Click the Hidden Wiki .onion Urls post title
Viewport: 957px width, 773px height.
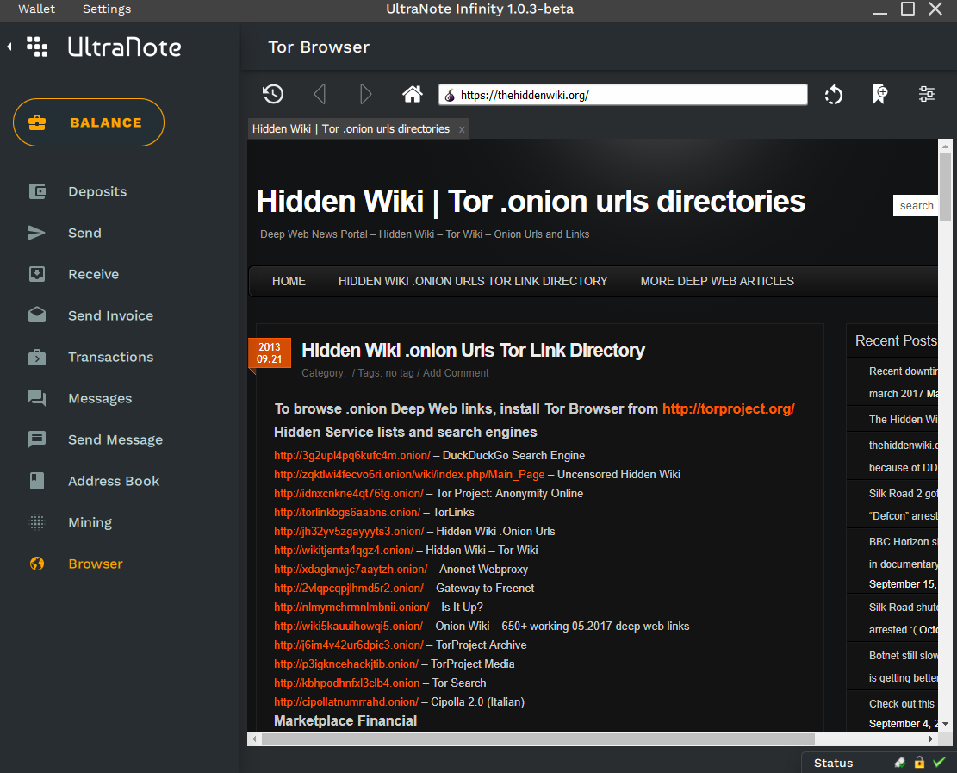click(x=473, y=351)
